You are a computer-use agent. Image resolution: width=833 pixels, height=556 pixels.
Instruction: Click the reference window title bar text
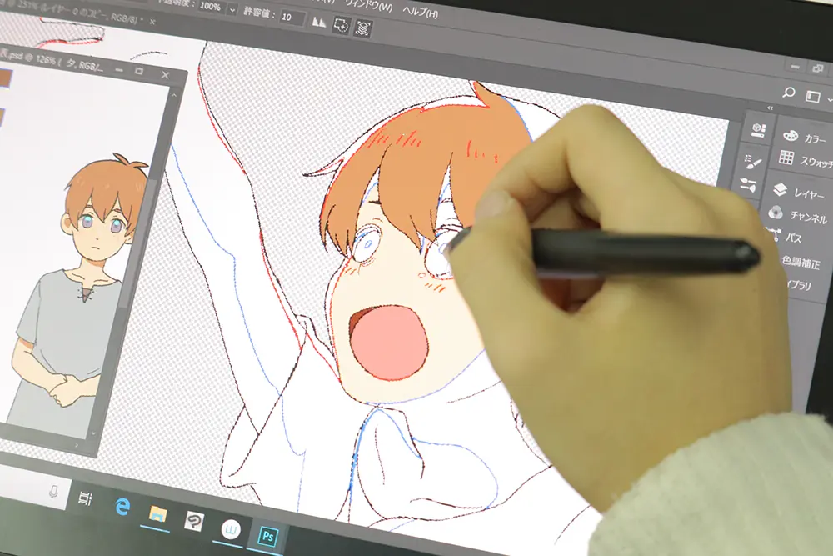53,61
